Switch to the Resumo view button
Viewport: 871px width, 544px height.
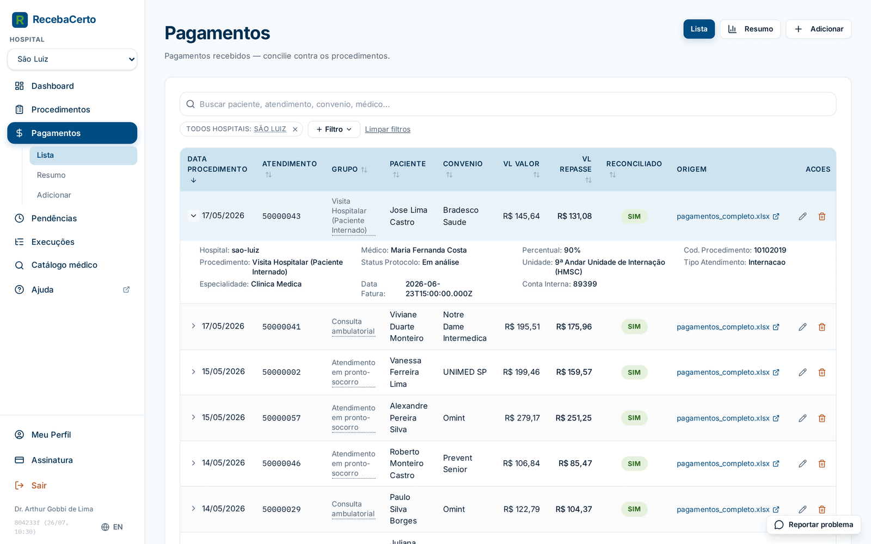(x=750, y=29)
